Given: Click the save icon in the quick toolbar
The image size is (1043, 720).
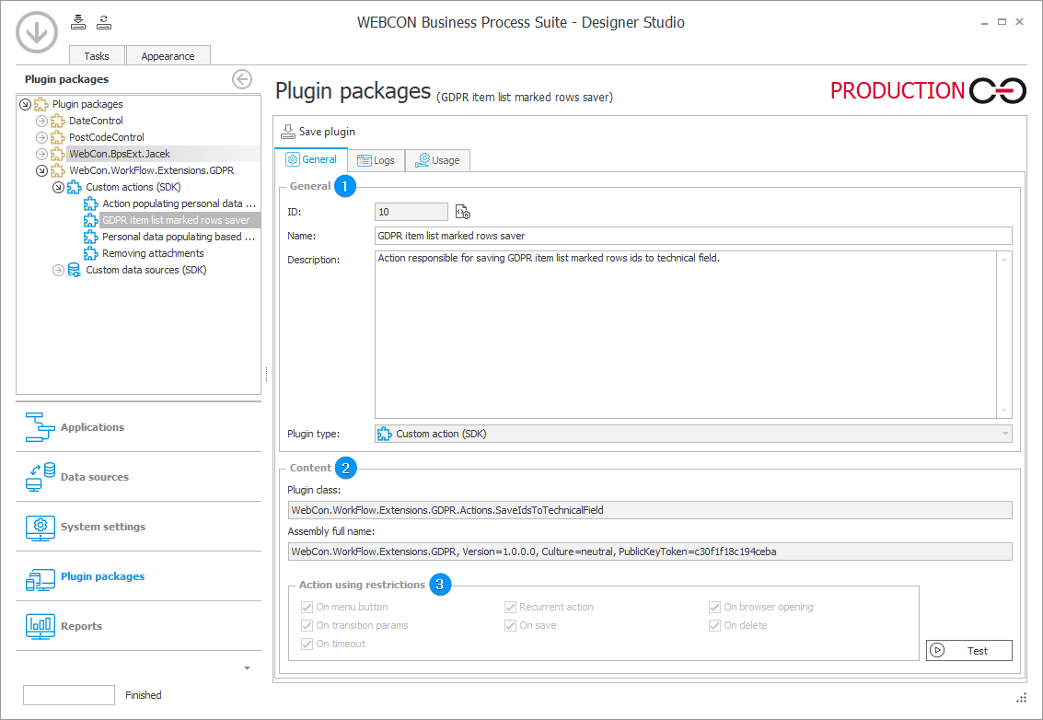Looking at the screenshot, I should pos(78,22).
